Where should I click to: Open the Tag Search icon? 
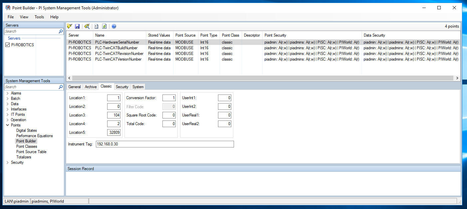click(x=87, y=26)
